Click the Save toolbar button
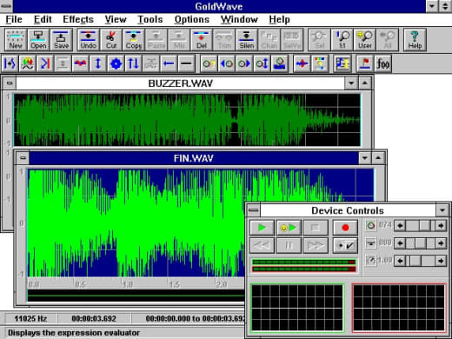This screenshot has width=452, height=339. pos(61,39)
